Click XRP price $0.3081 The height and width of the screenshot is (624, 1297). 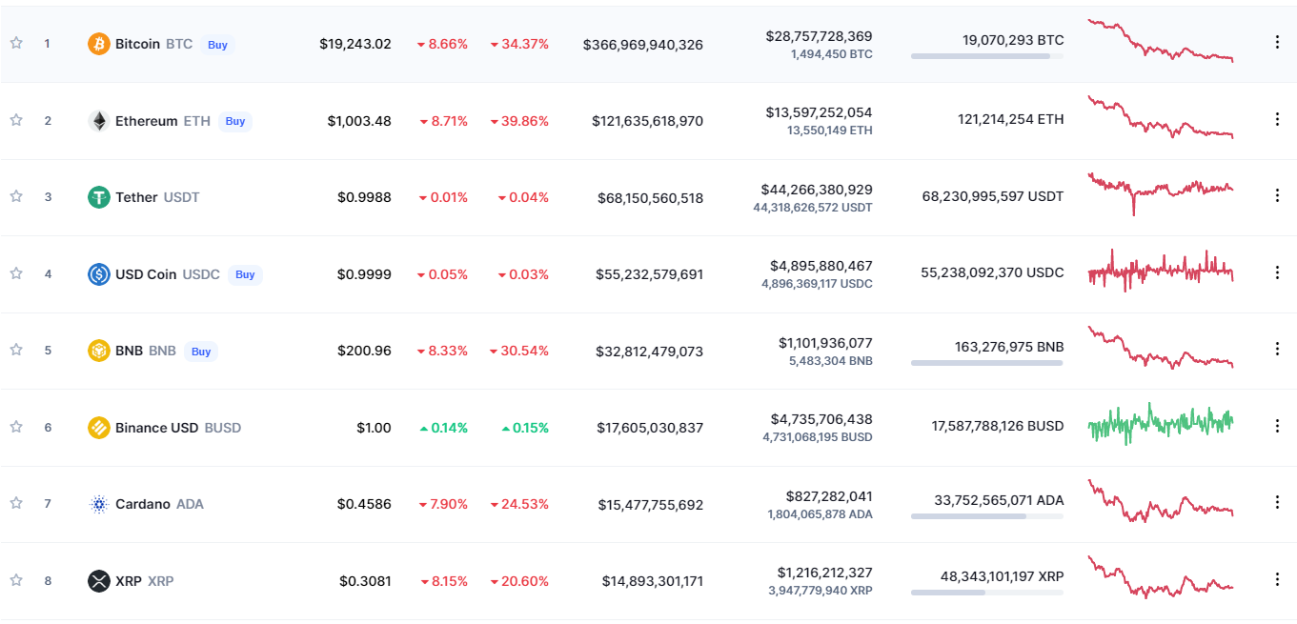[365, 581]
